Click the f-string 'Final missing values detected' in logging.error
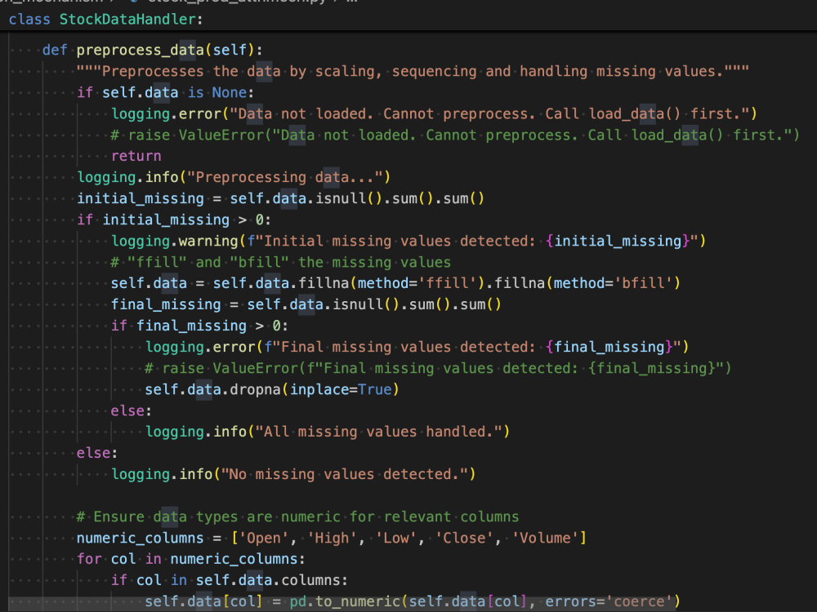This screenshot has width=817, height=612. coord(472,347)
